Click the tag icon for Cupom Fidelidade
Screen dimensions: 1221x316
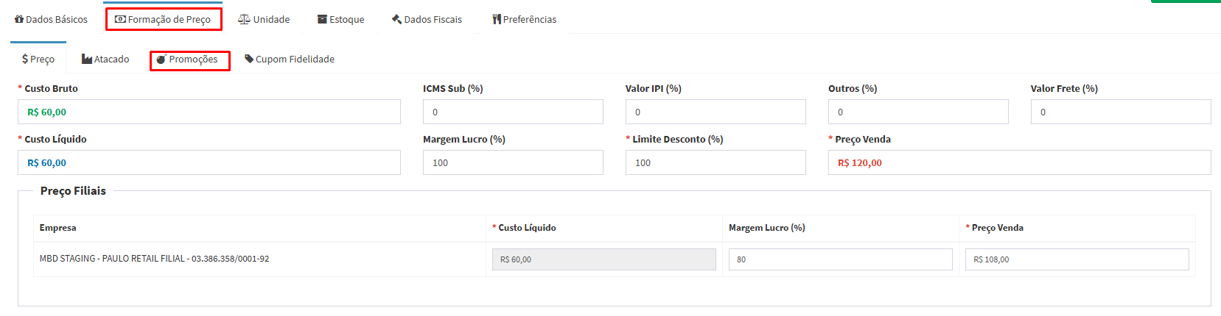(x=249, y=59)
